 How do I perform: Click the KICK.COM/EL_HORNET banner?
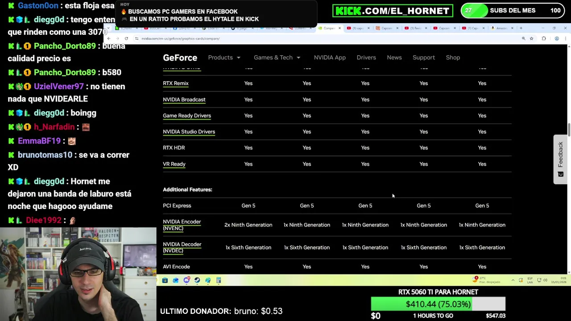coord(393,11)
